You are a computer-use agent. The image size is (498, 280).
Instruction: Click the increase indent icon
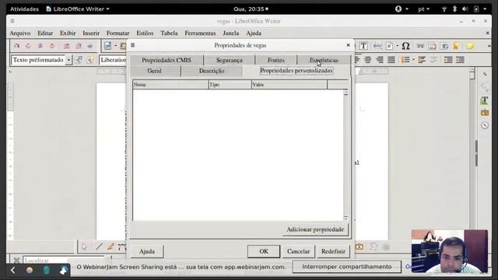[448, 60]
